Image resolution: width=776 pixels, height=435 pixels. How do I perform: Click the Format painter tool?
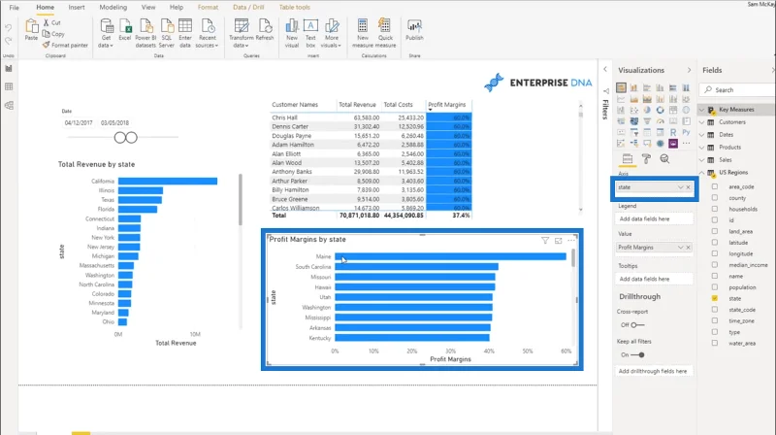coord(65,45)
